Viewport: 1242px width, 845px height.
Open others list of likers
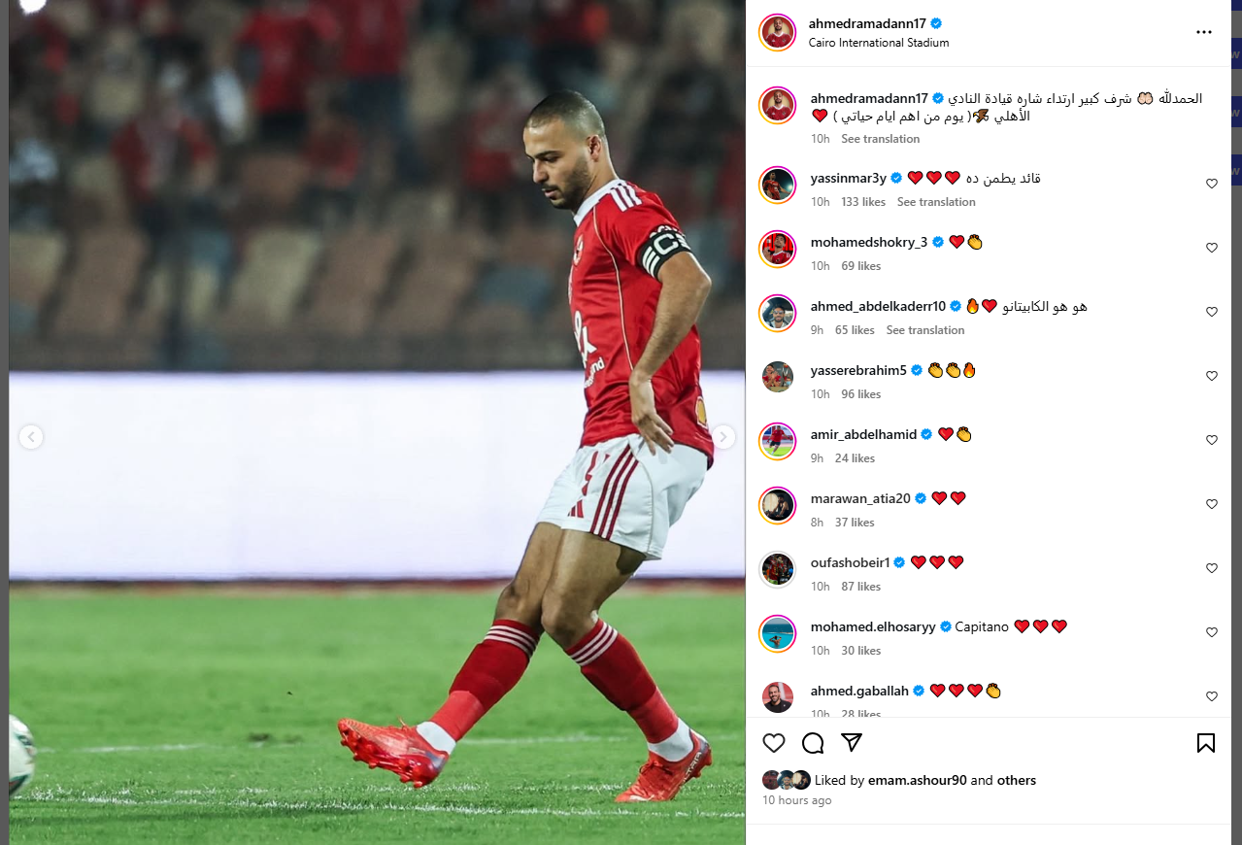1017,780
